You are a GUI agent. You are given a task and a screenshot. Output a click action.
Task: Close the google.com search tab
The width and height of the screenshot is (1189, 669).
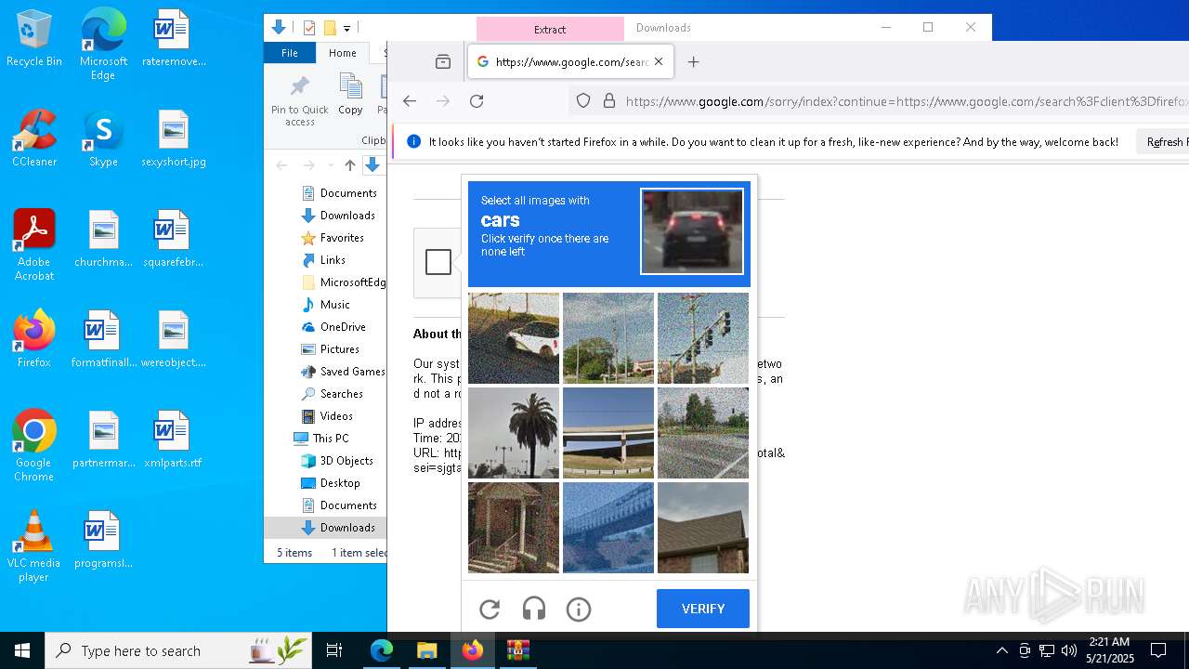(x=659, y=62)
